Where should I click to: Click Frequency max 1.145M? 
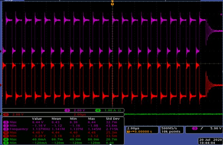point(95,129)
